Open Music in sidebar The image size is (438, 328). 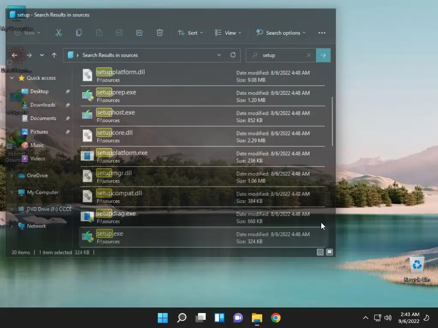point(37,145)
